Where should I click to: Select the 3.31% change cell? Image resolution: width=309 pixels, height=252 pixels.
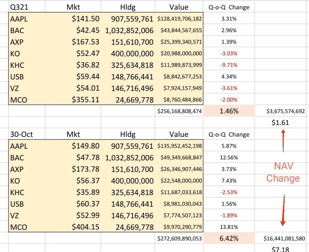click(229, 19)
